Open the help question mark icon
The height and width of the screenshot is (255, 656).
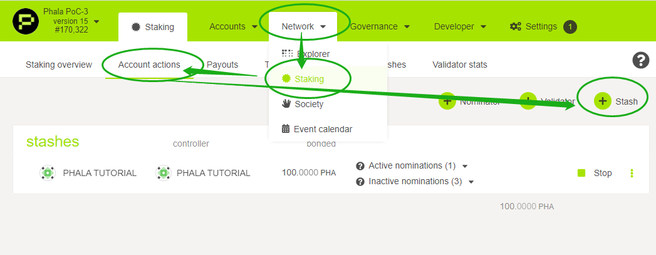(640, 61)
